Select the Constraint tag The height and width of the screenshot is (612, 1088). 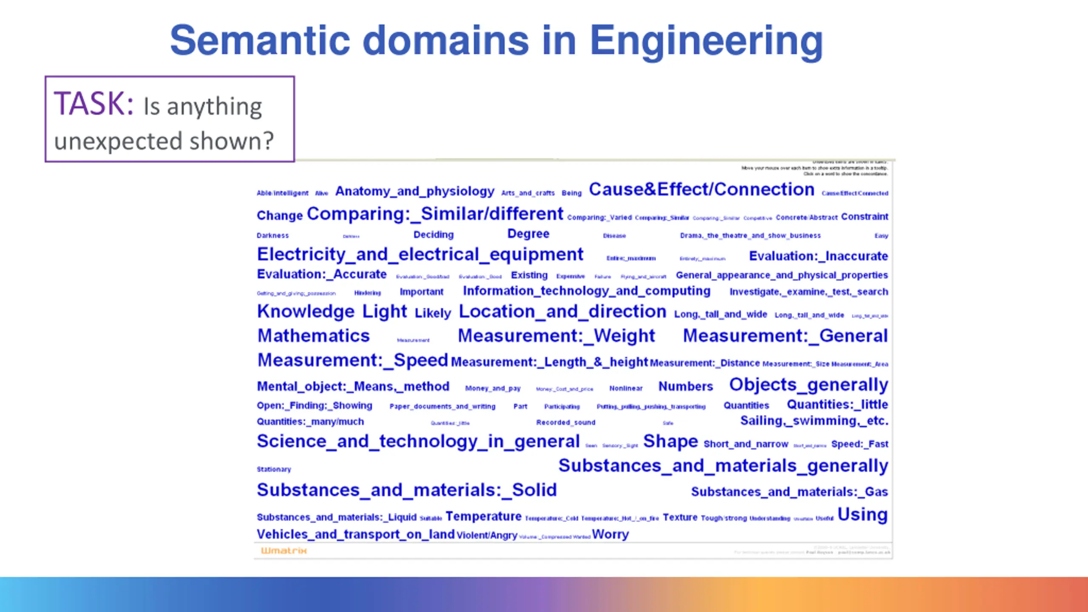coord(865,217)
